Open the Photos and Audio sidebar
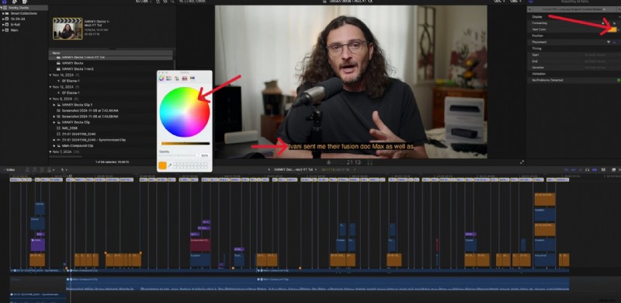Viewport: 621px width, 303px height. tap(15, 2)
